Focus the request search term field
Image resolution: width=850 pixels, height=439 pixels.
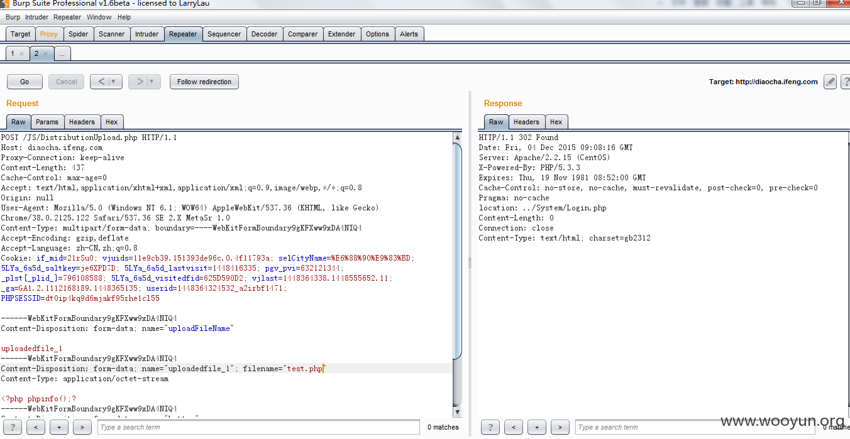tap(258, 427)
